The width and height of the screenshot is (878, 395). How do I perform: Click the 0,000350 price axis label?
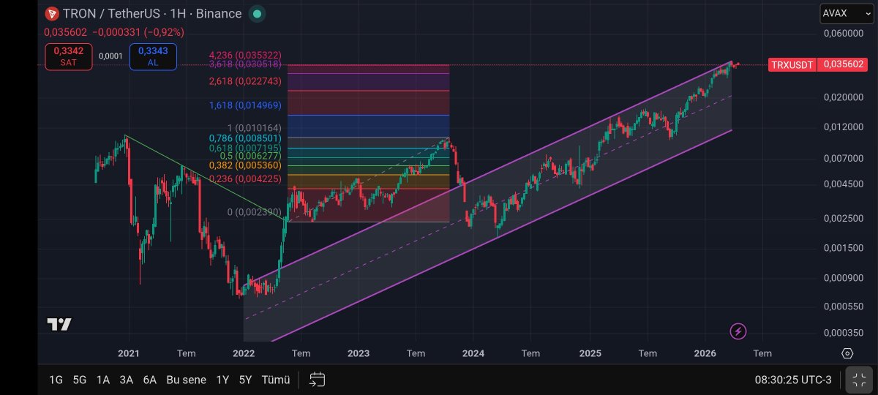click(844, 333)
